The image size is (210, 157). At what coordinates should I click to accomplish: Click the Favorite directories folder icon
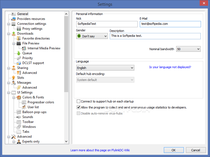tap(19, 38)
